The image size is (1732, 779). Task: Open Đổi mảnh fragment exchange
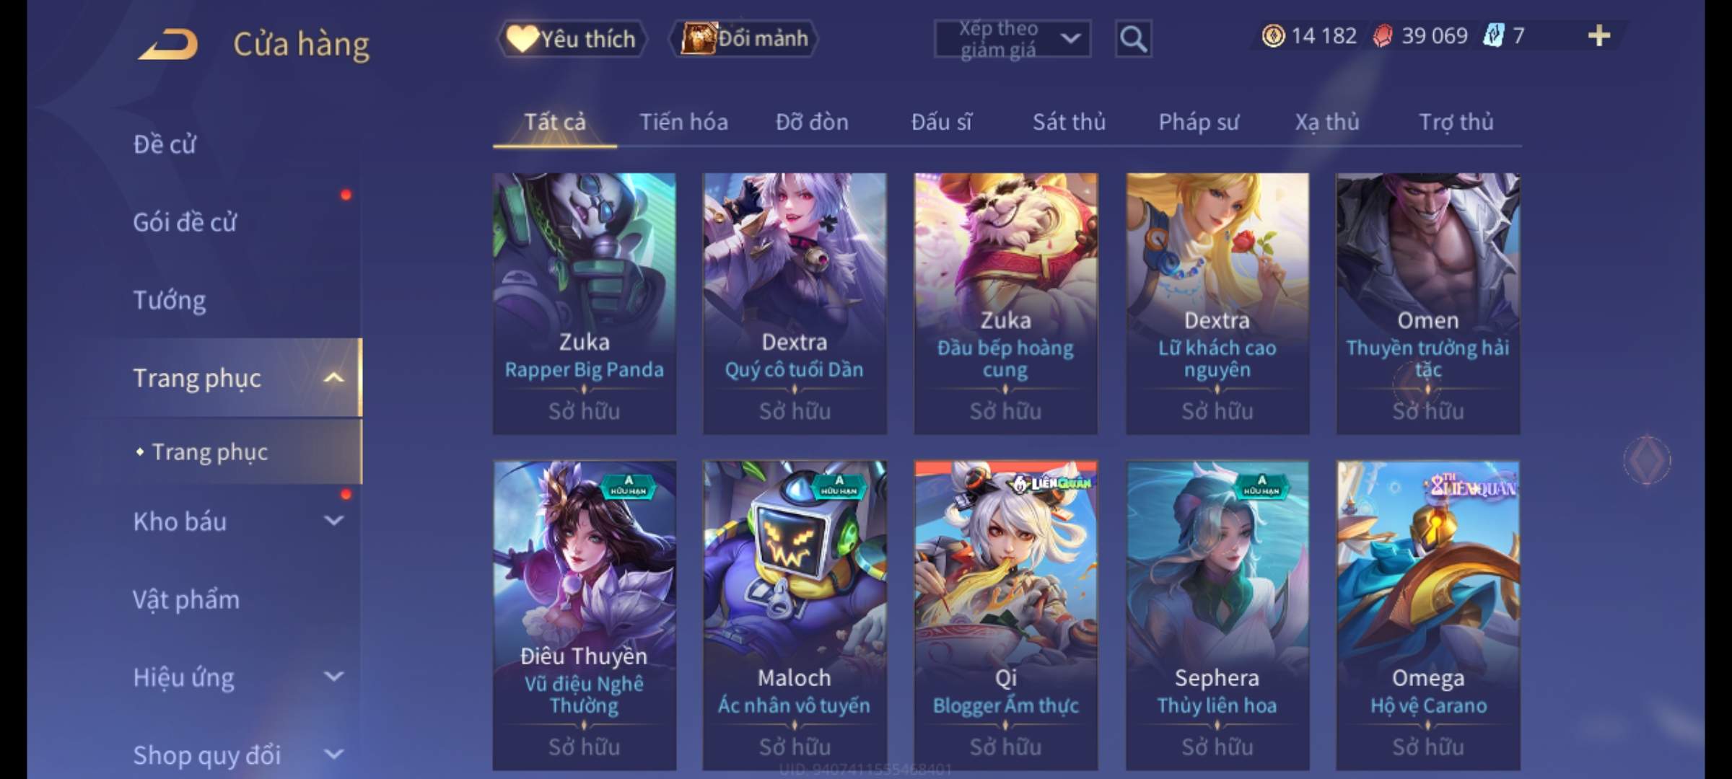pyautogui.click(x=744, y=38)
